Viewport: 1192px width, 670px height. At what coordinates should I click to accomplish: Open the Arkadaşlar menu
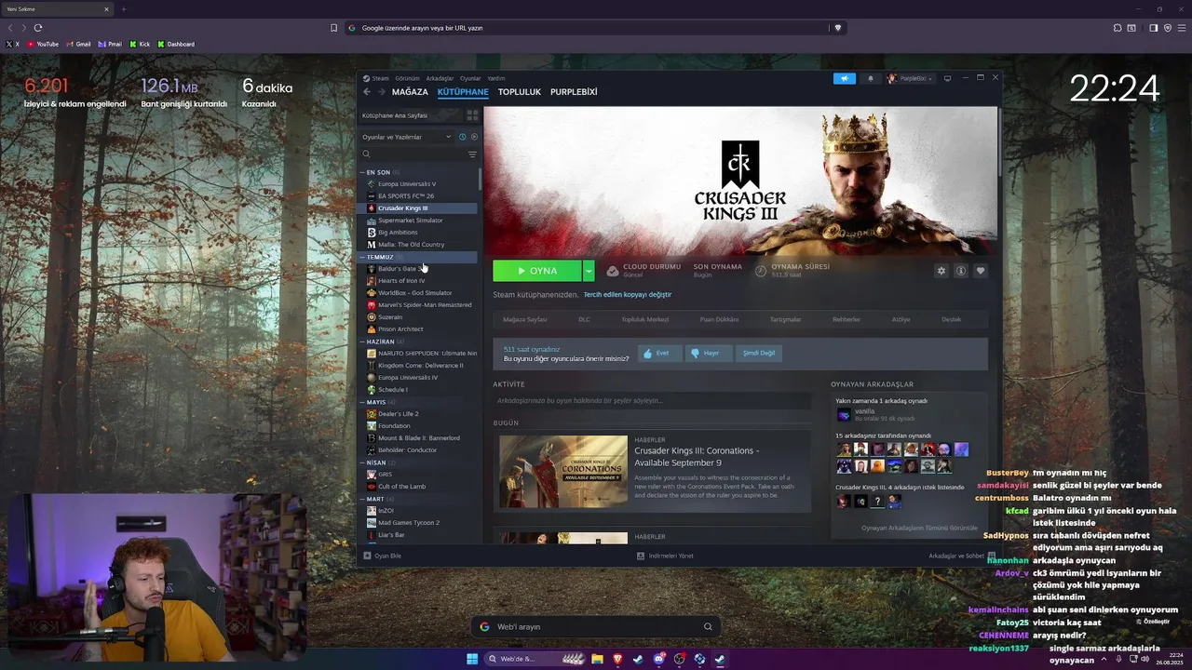(x=440, y=78)
